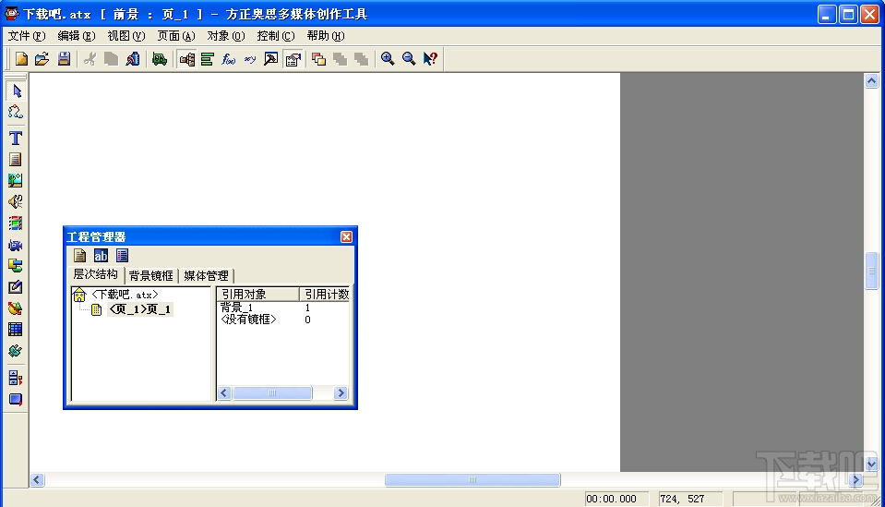Image resolution: width=885 pixels, height=507 pixels.
Task: Click the 00:00.000 time status field
Action: coord(616,499)
